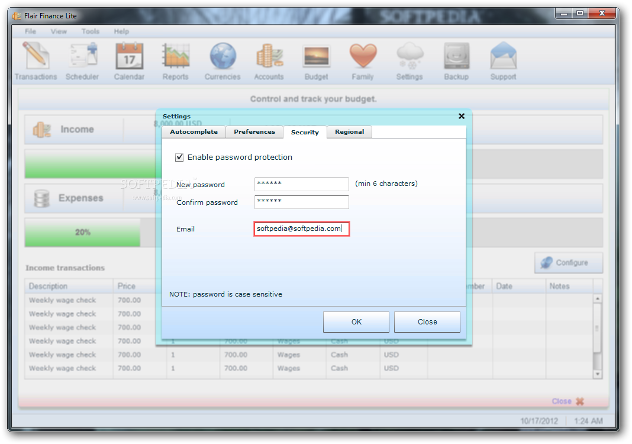The image size is (632, 444).
Task: Open the Backup drive icon
Action: (456, 62)
